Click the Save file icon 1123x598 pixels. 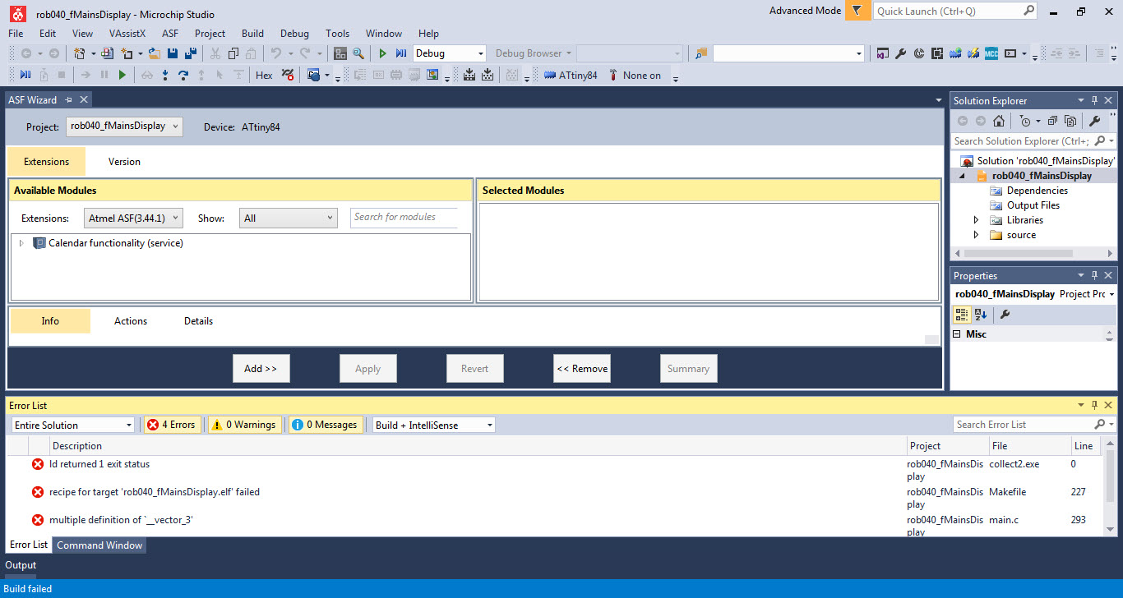point(173,53)
